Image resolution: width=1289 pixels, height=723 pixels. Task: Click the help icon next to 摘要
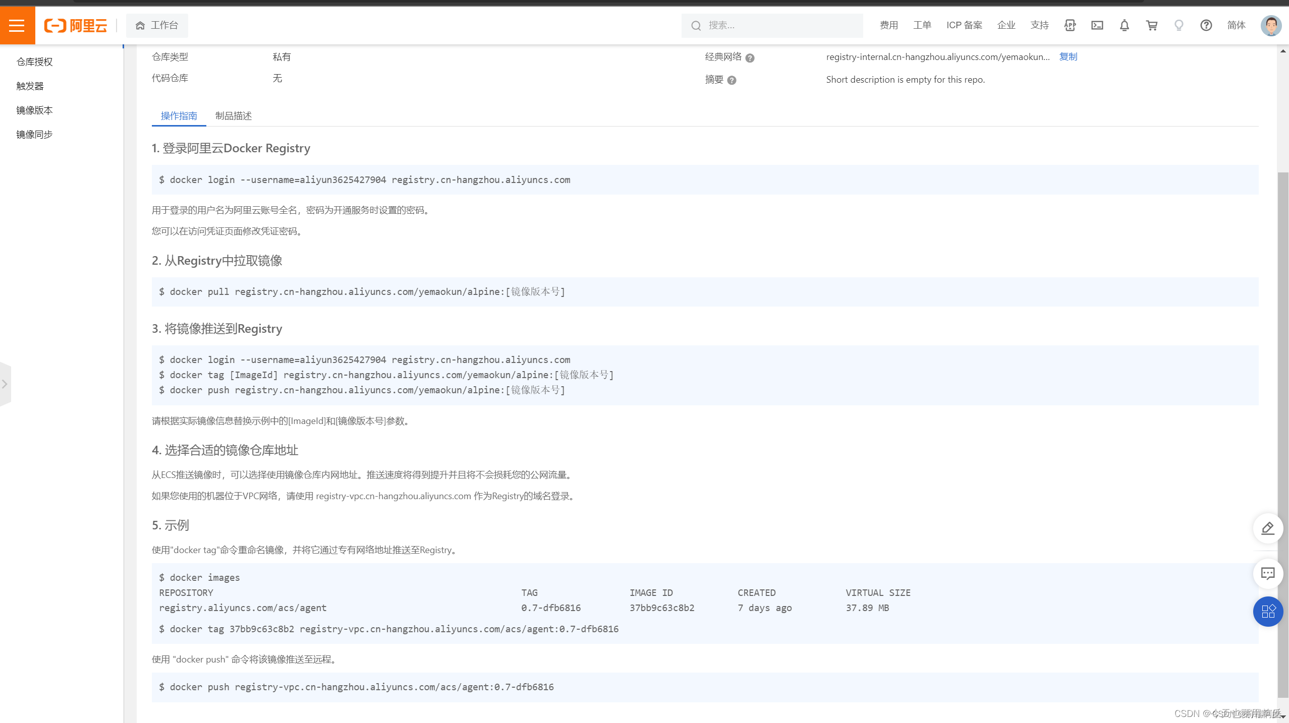[732, 80]
